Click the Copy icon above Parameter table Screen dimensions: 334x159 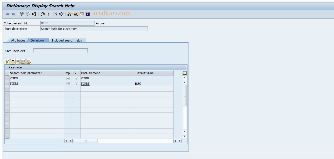(x=13, y=62)
